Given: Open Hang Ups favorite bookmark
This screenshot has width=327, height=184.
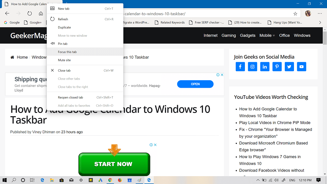Looking at the screenshot, I should click(285, 22).
